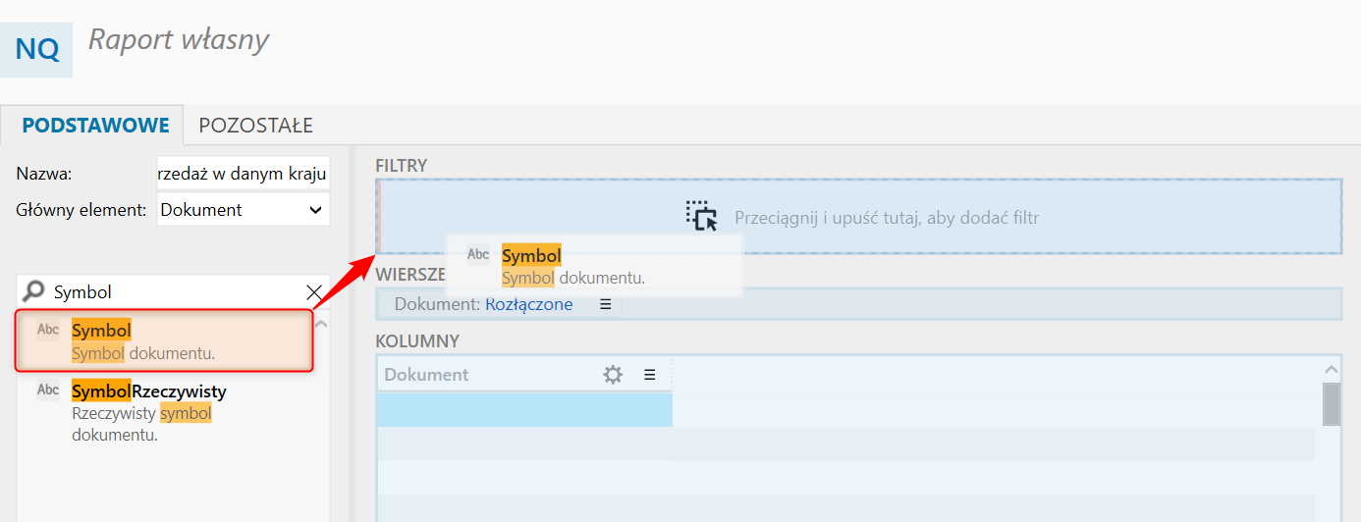Viewport: 1361px width, 522px height.
Task: Click the columns panel scrollbar thumb
Action: click(x=1332, y=403)
